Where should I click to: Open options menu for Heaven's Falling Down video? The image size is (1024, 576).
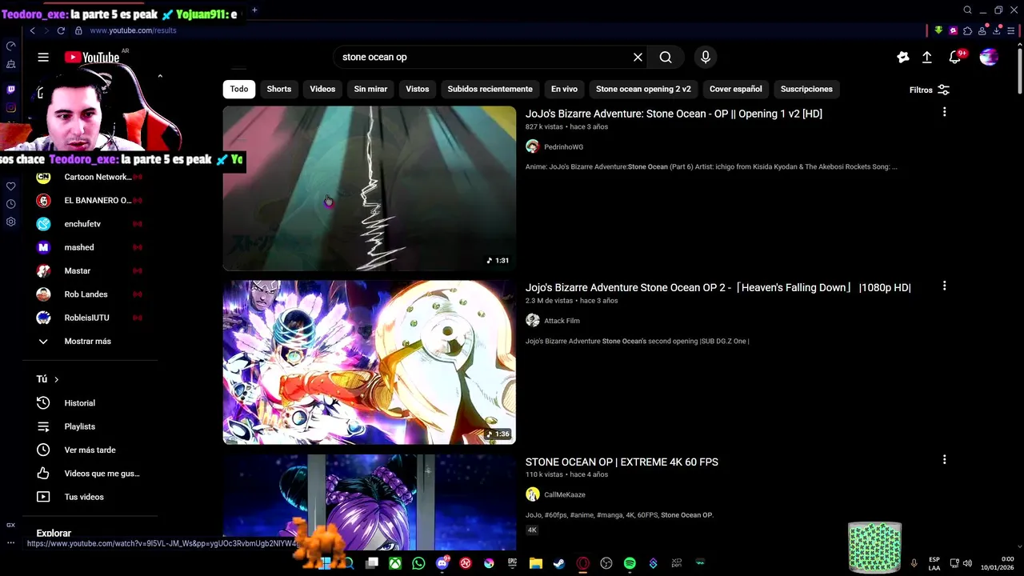[x=944, y=286]
